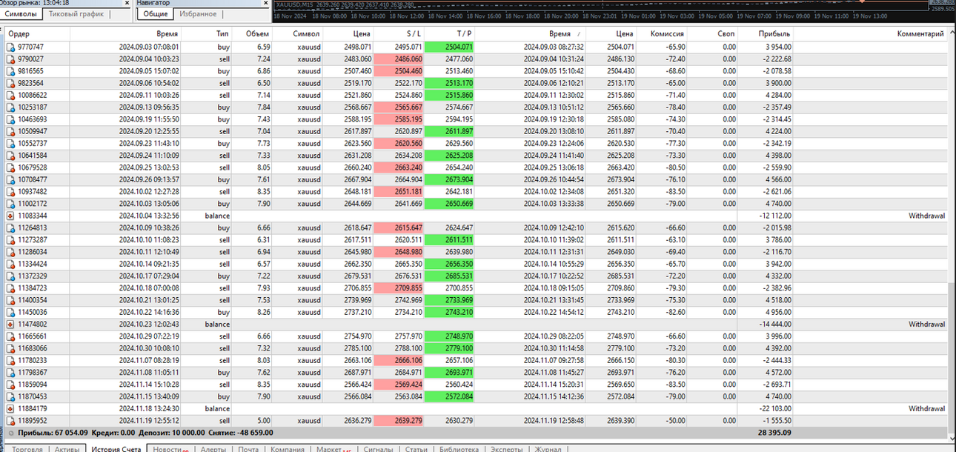Click the row icon of order 10708477
Screen dimensions: 956x452
tap(10, 179)
